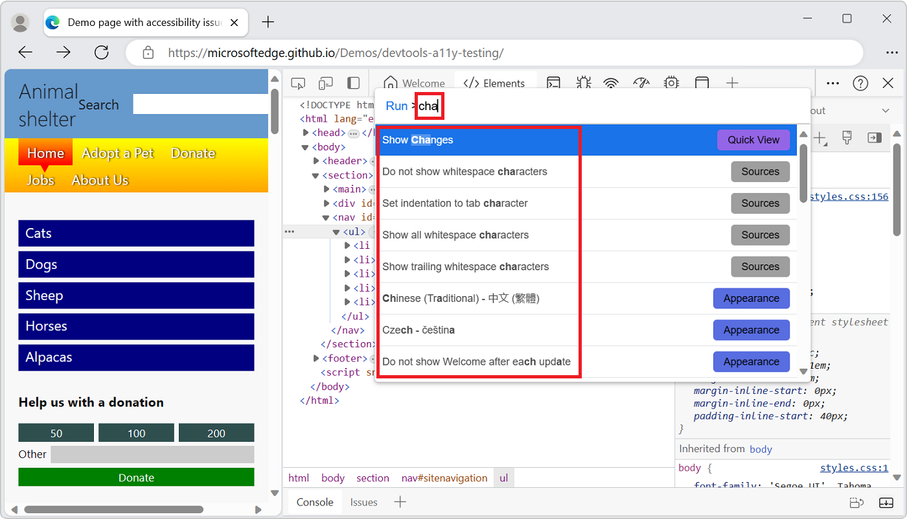Viewport: 907px width, 519px height.
Task: Expand the head element in the DOM tree
Action: coord(305,132)
